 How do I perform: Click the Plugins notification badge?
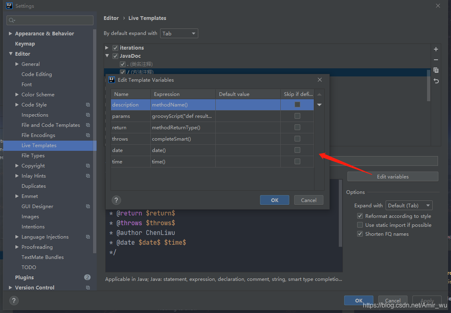coord(87,277)
